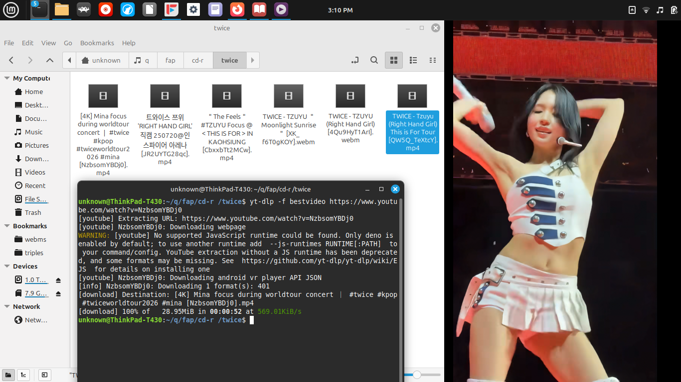This screenshot has height=382, width=681.
Task: Open the gray document app in panel
Action: 150,10
